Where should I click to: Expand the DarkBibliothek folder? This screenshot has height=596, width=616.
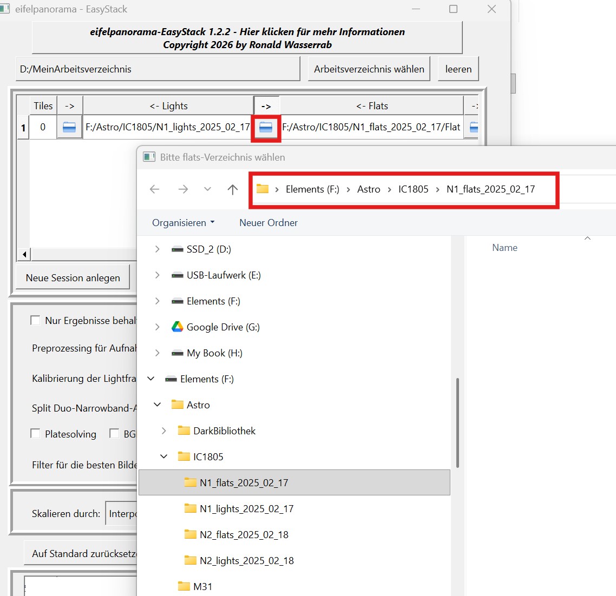click(x=164, y=431)
